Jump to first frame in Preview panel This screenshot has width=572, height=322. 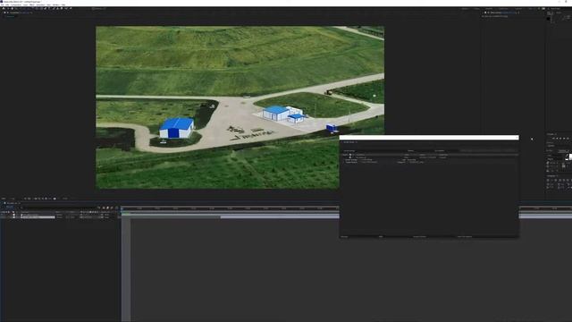tap(553, 139)
